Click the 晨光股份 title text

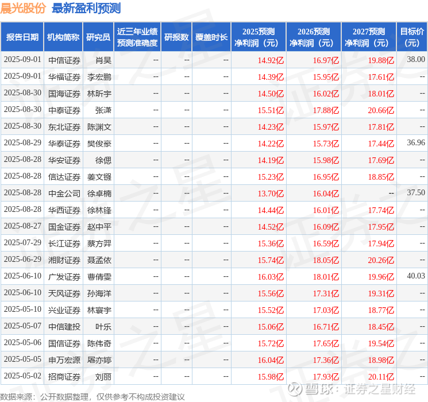point(23,8)
